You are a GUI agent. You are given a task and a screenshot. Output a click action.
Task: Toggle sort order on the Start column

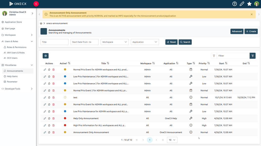[x=226, y=63]
